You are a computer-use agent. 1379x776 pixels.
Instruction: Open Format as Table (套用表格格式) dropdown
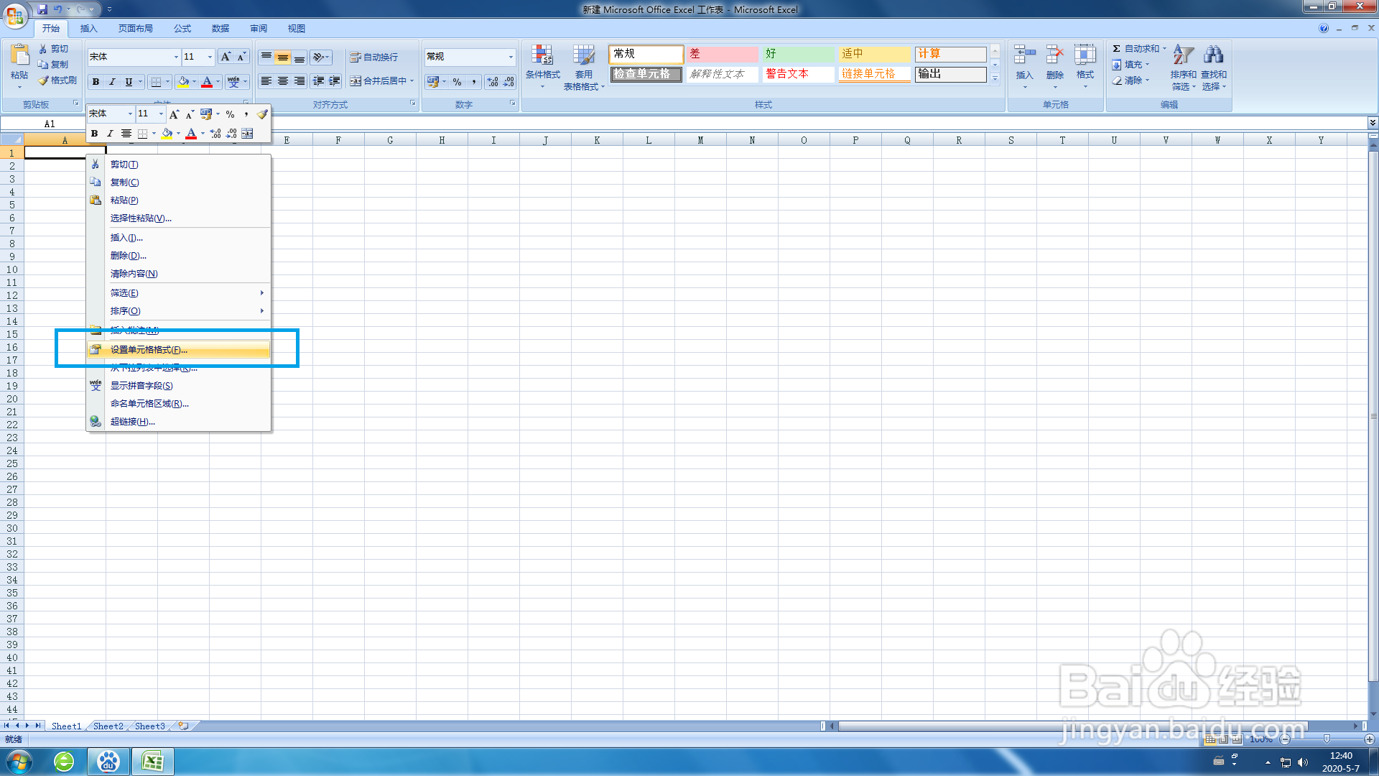tap(584, 68)
